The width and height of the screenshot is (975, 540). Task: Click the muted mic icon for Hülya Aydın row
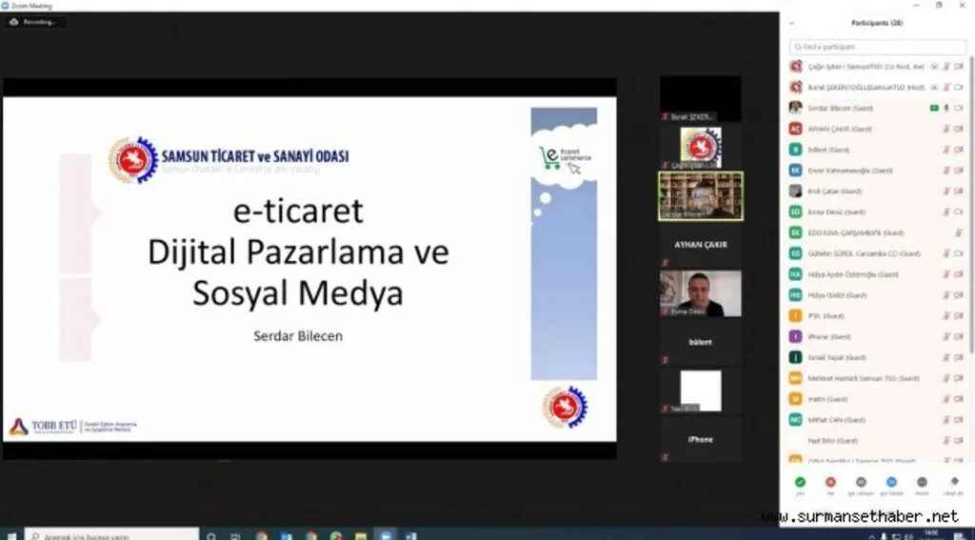click(946, 274)
